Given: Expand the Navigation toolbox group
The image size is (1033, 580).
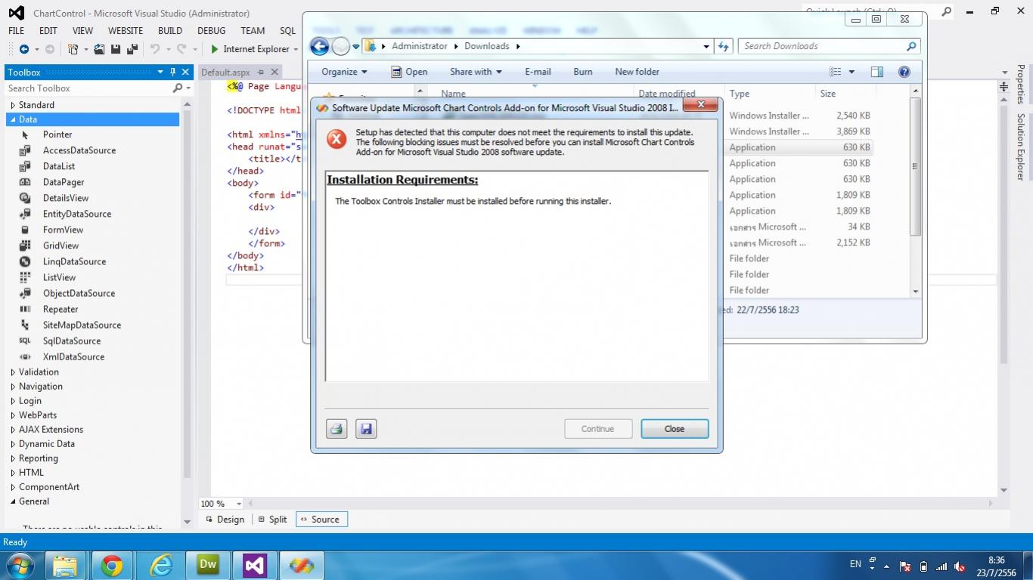Looking at the screenshot, I should point(13,387).
